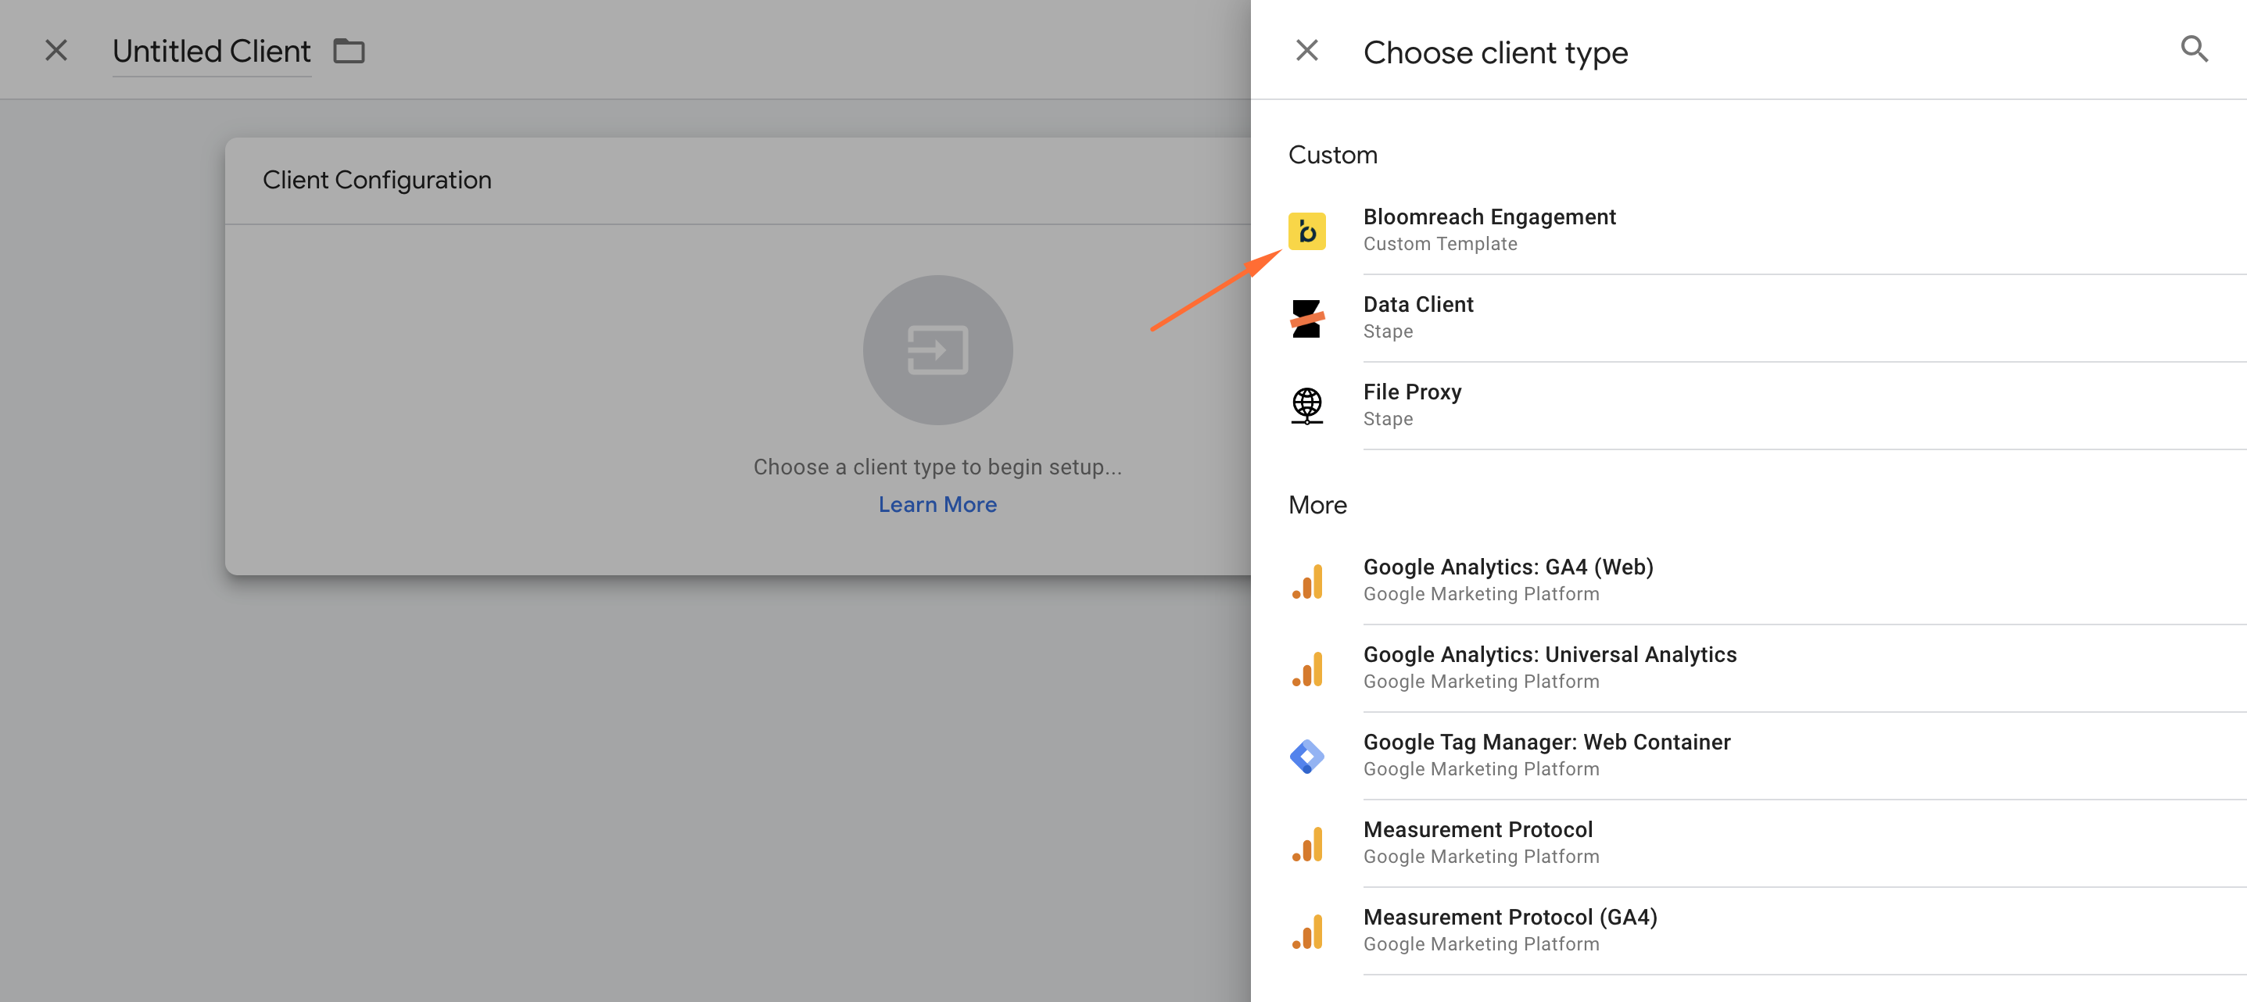Click the Google Tag Manager diamond icon
The height and width of the screenshot is (1002, 2247).
click(x=1306, y=756)
